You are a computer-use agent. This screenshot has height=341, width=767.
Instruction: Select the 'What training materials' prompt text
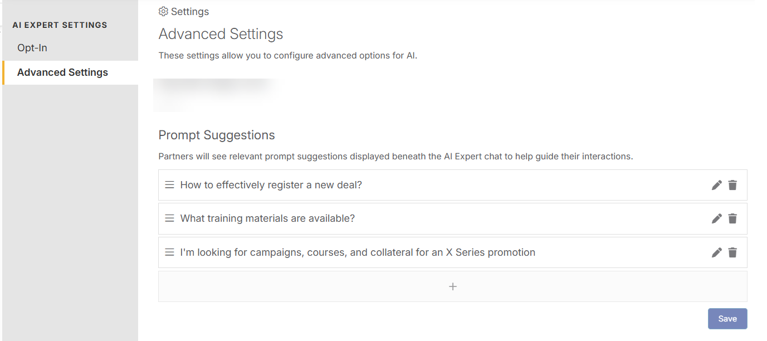(x=267, y=218)
